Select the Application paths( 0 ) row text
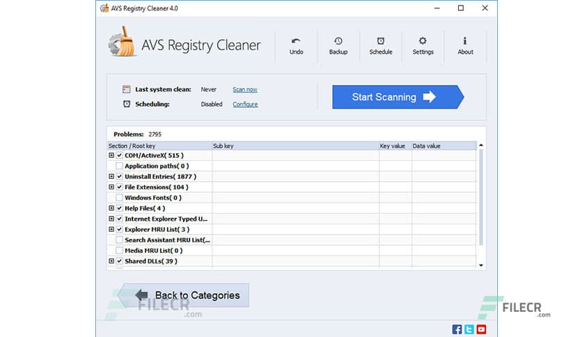The height and width of the screenshot is (337, 582). click(x=157, y=166)
